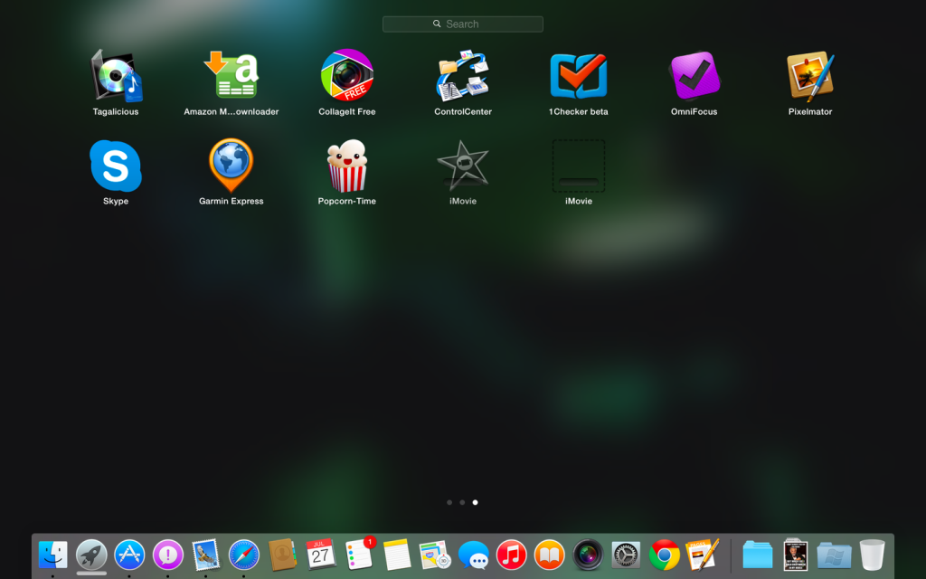Launch OmniFocus
This screenshot has height=579, width=926.
694,76
